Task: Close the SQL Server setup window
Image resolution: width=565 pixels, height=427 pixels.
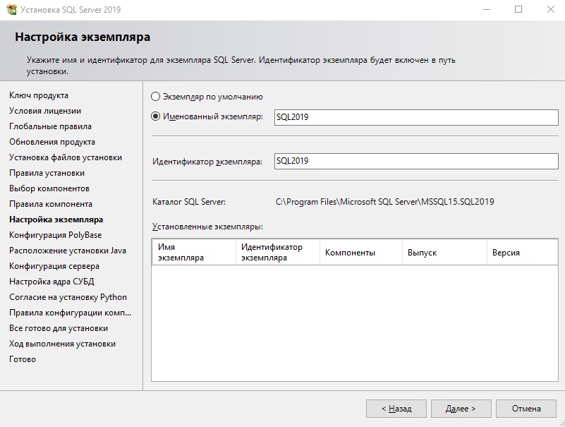Action: (551, 9)
